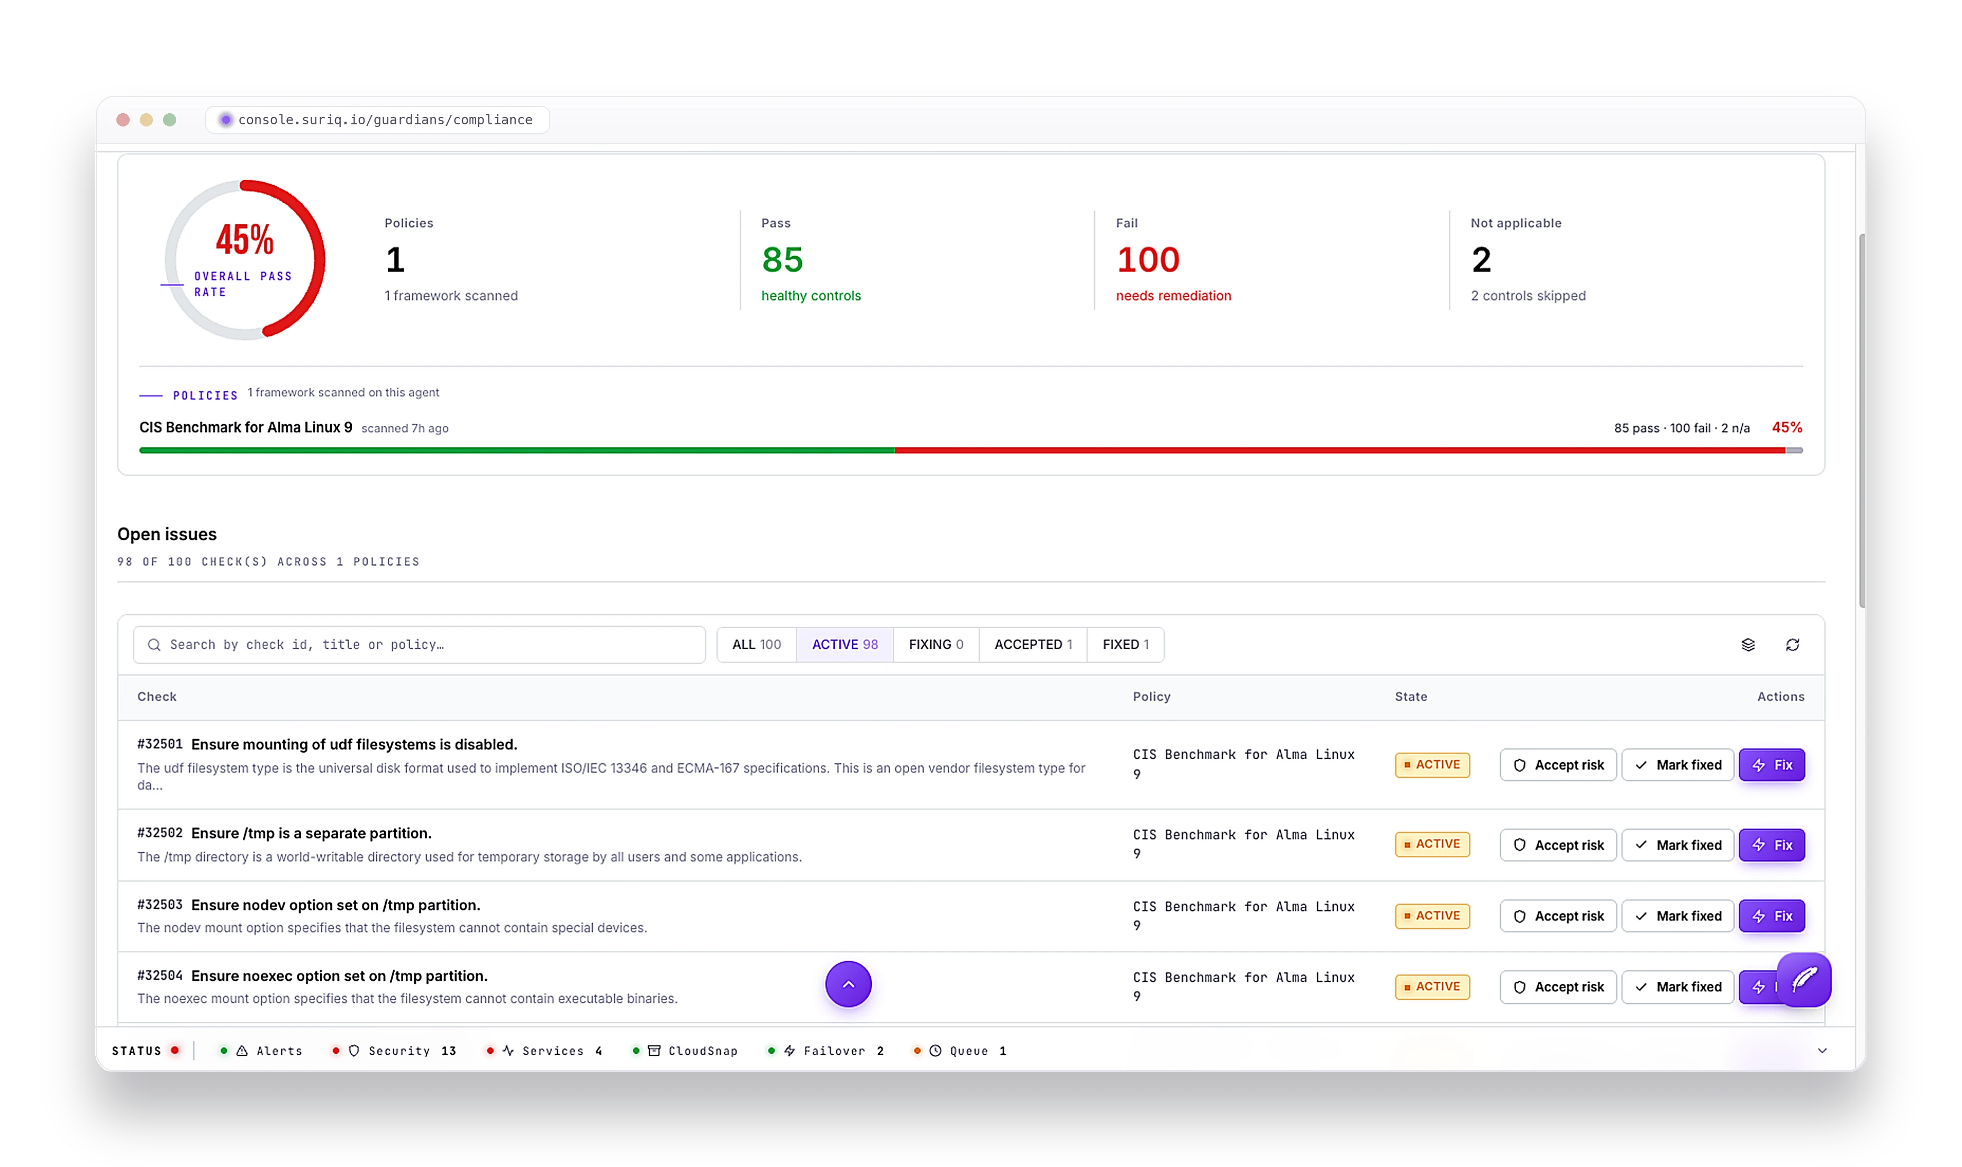This screenshot has height=1167, width=1962.
Task: Click the Not applicable 2 stat
Action: tap(1528, 260)
